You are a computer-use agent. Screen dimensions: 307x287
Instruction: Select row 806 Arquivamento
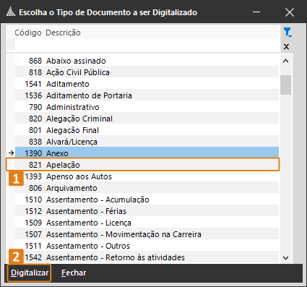pyautogui.click(x=147, y=188)
